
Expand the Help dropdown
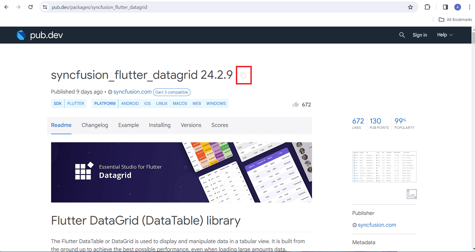point(445,35)
